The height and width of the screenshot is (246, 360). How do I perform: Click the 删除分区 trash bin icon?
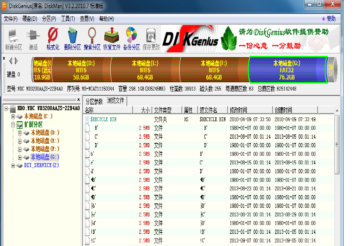point(72,39)
